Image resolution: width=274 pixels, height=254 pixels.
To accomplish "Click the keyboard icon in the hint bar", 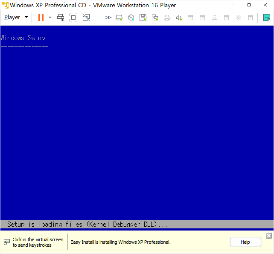I will coord(7,242).
